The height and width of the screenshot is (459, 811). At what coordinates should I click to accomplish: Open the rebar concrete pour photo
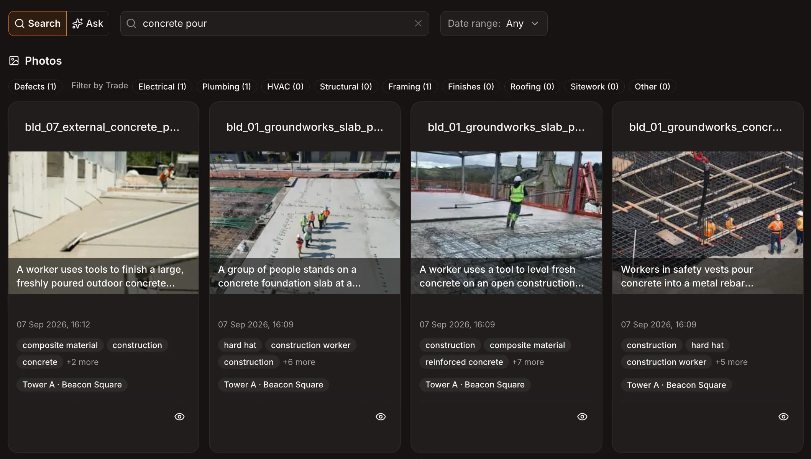pyautogui.click(x=708, y=223)
